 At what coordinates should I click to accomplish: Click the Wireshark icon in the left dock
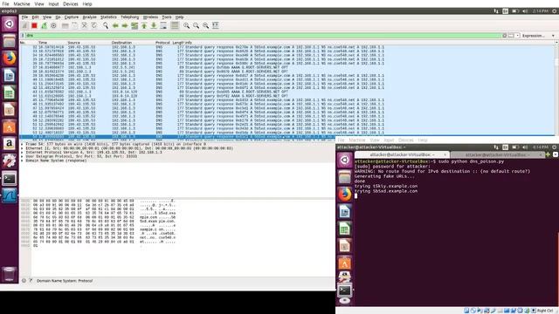coord(10,195)
